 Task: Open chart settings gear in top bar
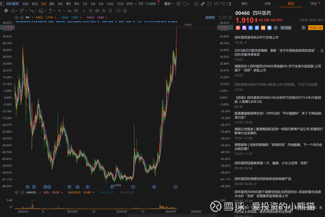point(178,4)
